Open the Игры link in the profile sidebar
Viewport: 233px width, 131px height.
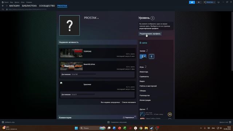tap(142, 67)
